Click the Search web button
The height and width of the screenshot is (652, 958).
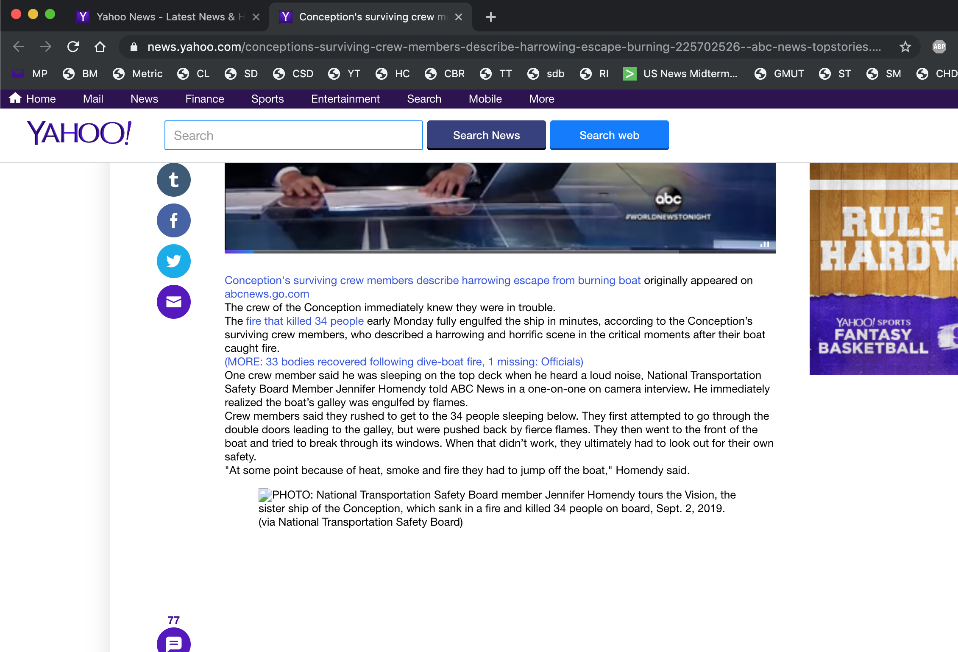point(610,135)
